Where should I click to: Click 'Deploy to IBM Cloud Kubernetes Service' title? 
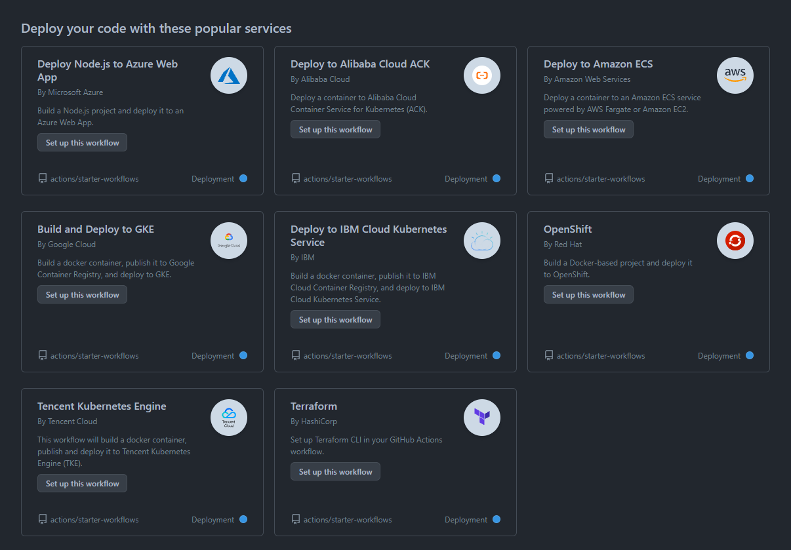[369, 235]
